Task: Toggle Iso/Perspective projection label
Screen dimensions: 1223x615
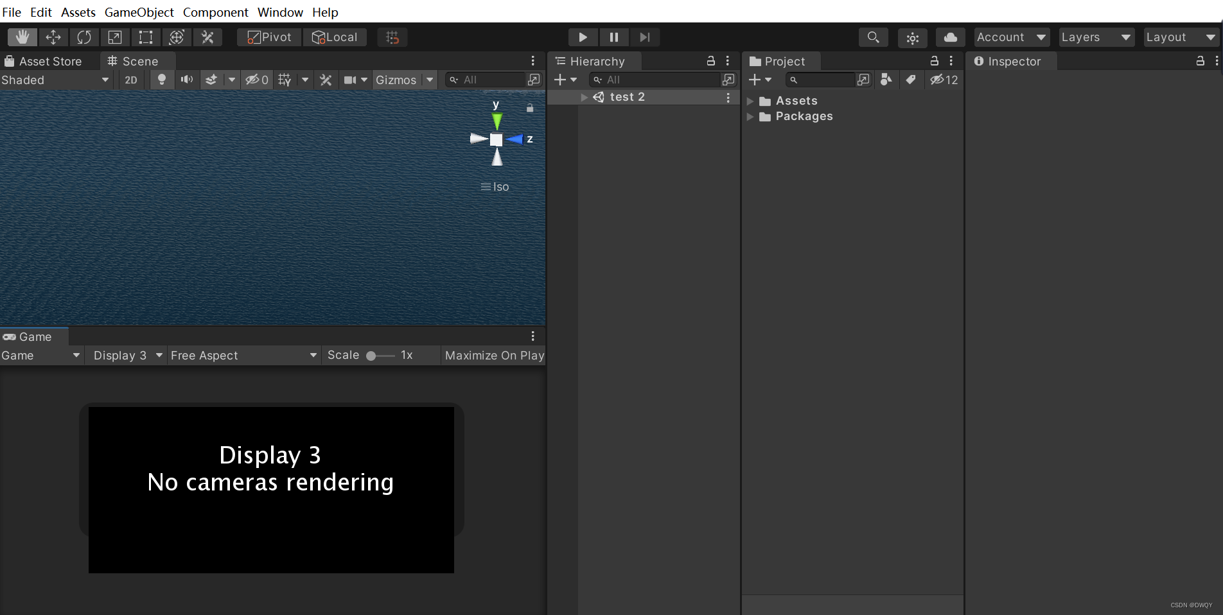Action: tap(495, 187)
